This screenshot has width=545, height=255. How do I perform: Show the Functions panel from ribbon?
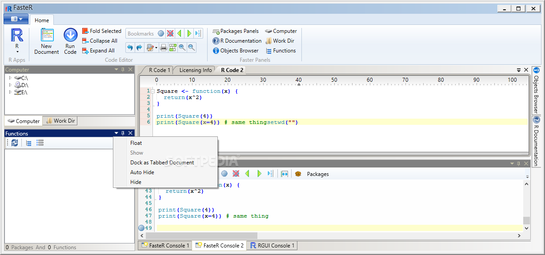point(281,51)
